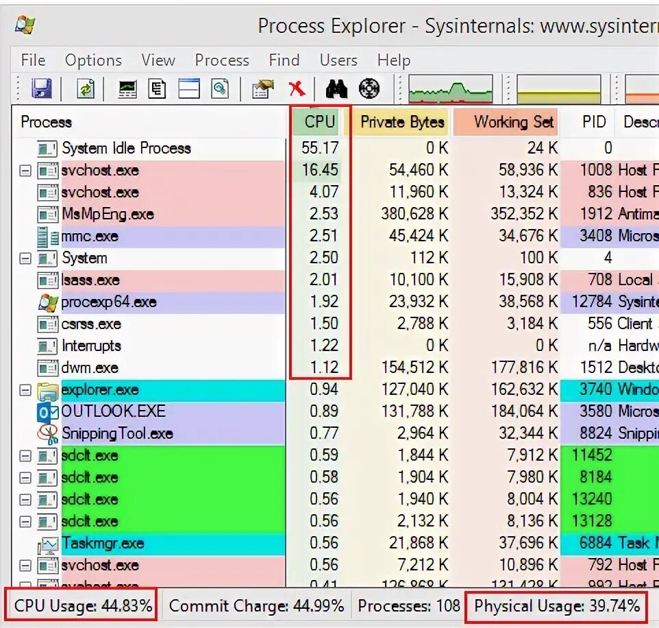Click the Processes: 108 status entry

tap(409, 605)
